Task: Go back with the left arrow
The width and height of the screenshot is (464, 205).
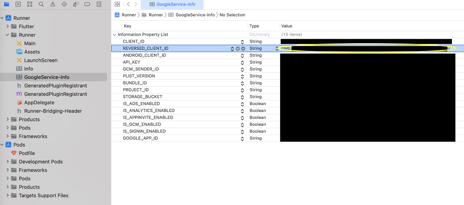Action: pos(128,4)
